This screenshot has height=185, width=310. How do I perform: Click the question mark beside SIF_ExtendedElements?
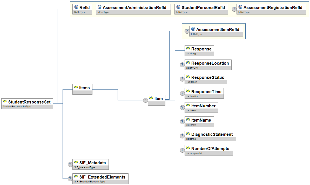click(x=70, y=179)
